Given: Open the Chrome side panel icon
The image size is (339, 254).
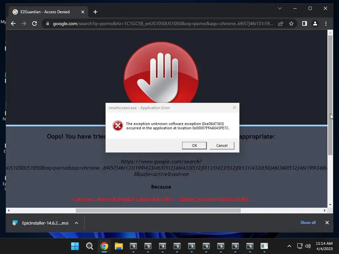Looking at the screenshot, I should (305, 23).
